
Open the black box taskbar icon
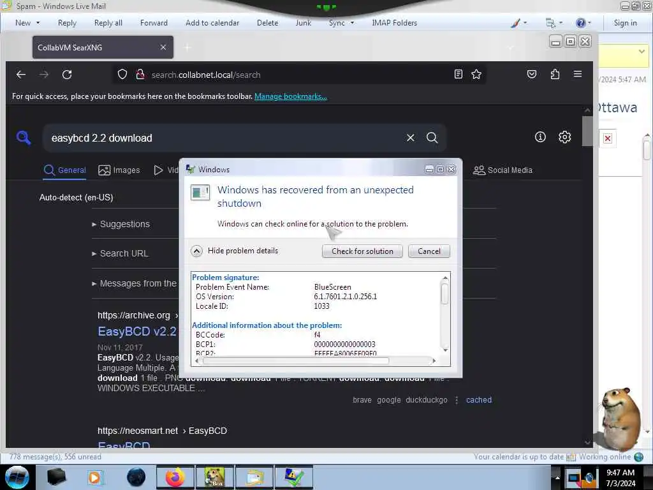(x=56, y=477)
